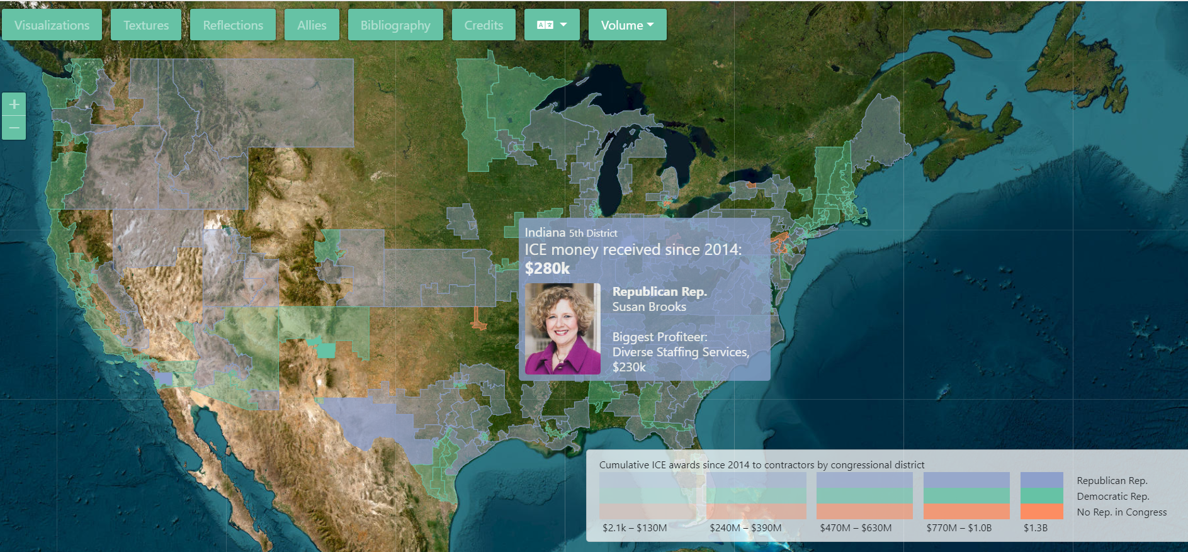Viewport: 1188px width, 552px height.
Task: Zoom out of the map
Action: [x=14, y=128]
